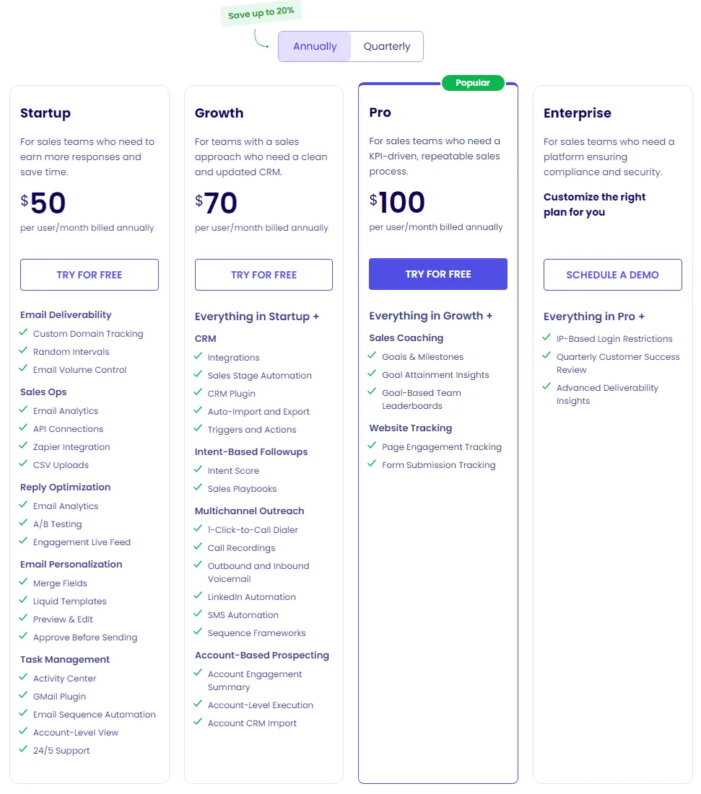Click the checkmark next to Call Recordings
The width and height of the screenshot is (701, 794).
click(199, 547)
